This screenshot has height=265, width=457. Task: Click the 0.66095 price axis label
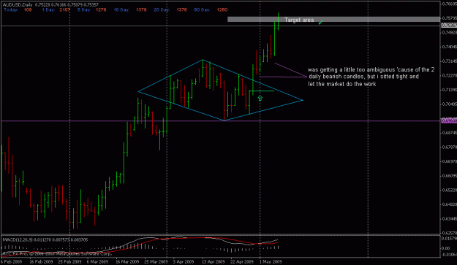[450, 176]
